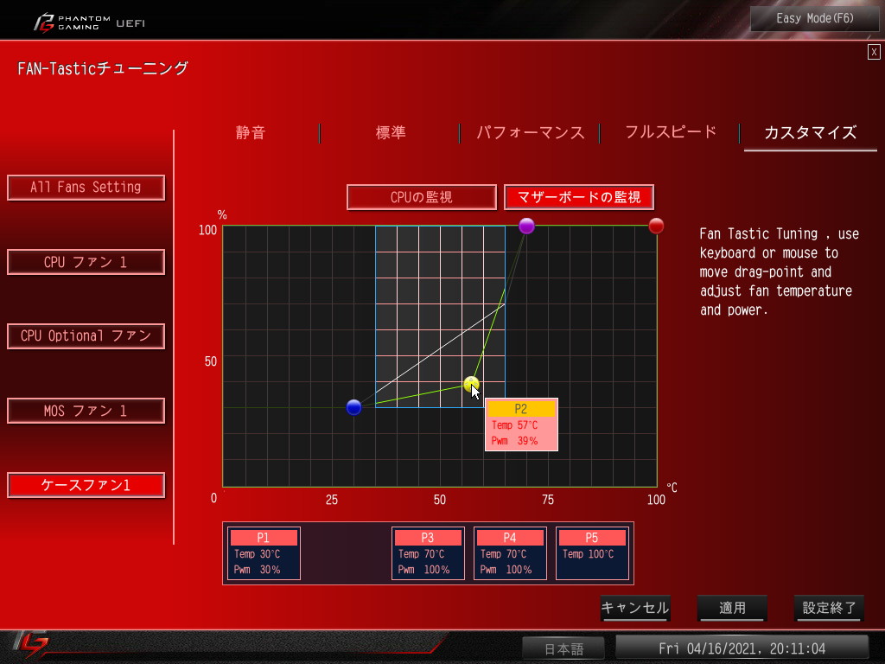
Task: Click the 設定終了 button
Action: (829, 608)
